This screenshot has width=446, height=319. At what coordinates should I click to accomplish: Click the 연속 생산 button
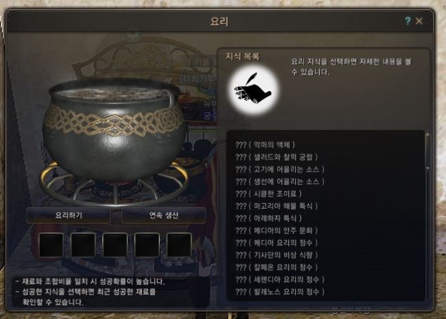tap(163, 216)
